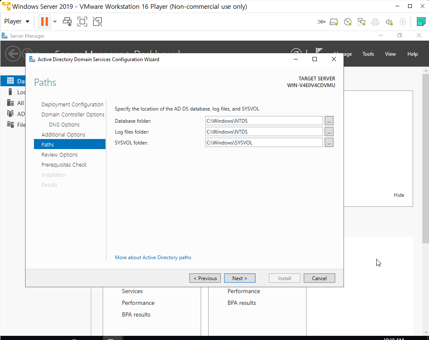Enter full screen mode in VMware toolbar
This screenshot has width=429, height=340.
[82, 21]
